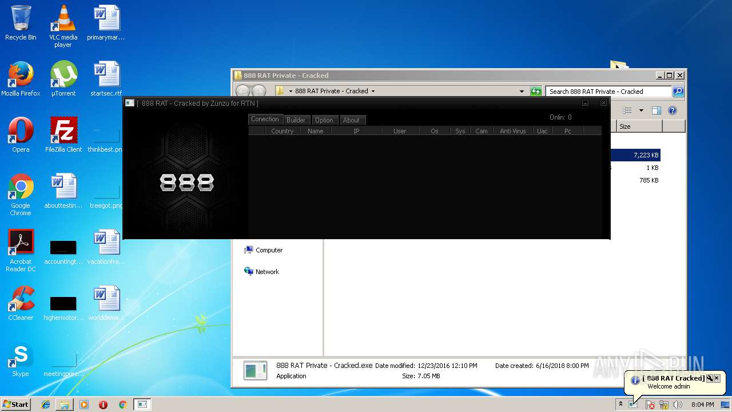Open Explorer help
The width and height of the screenshot is (732, 412).
pos(673,110)
